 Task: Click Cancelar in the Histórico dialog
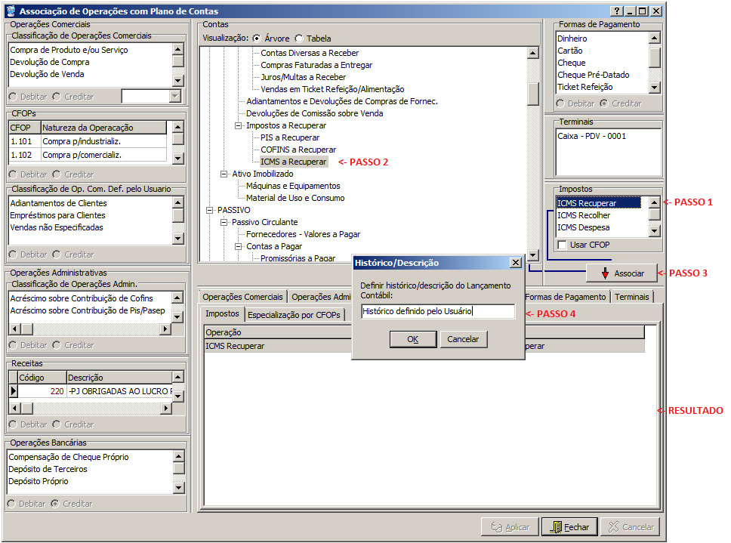463,339
